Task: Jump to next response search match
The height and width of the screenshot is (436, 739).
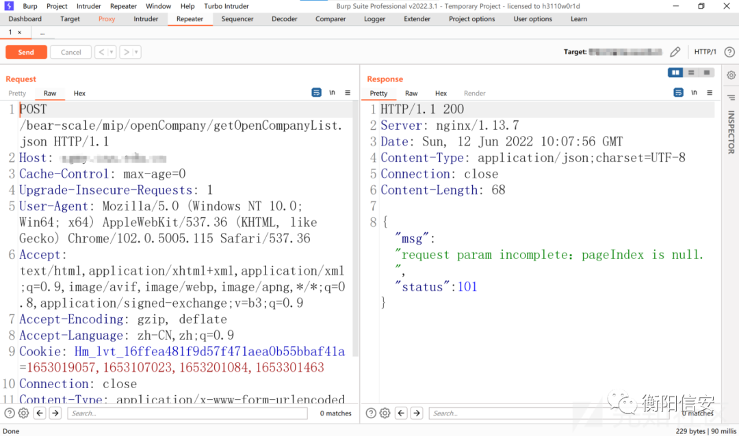Action: (x=417, y=413)
